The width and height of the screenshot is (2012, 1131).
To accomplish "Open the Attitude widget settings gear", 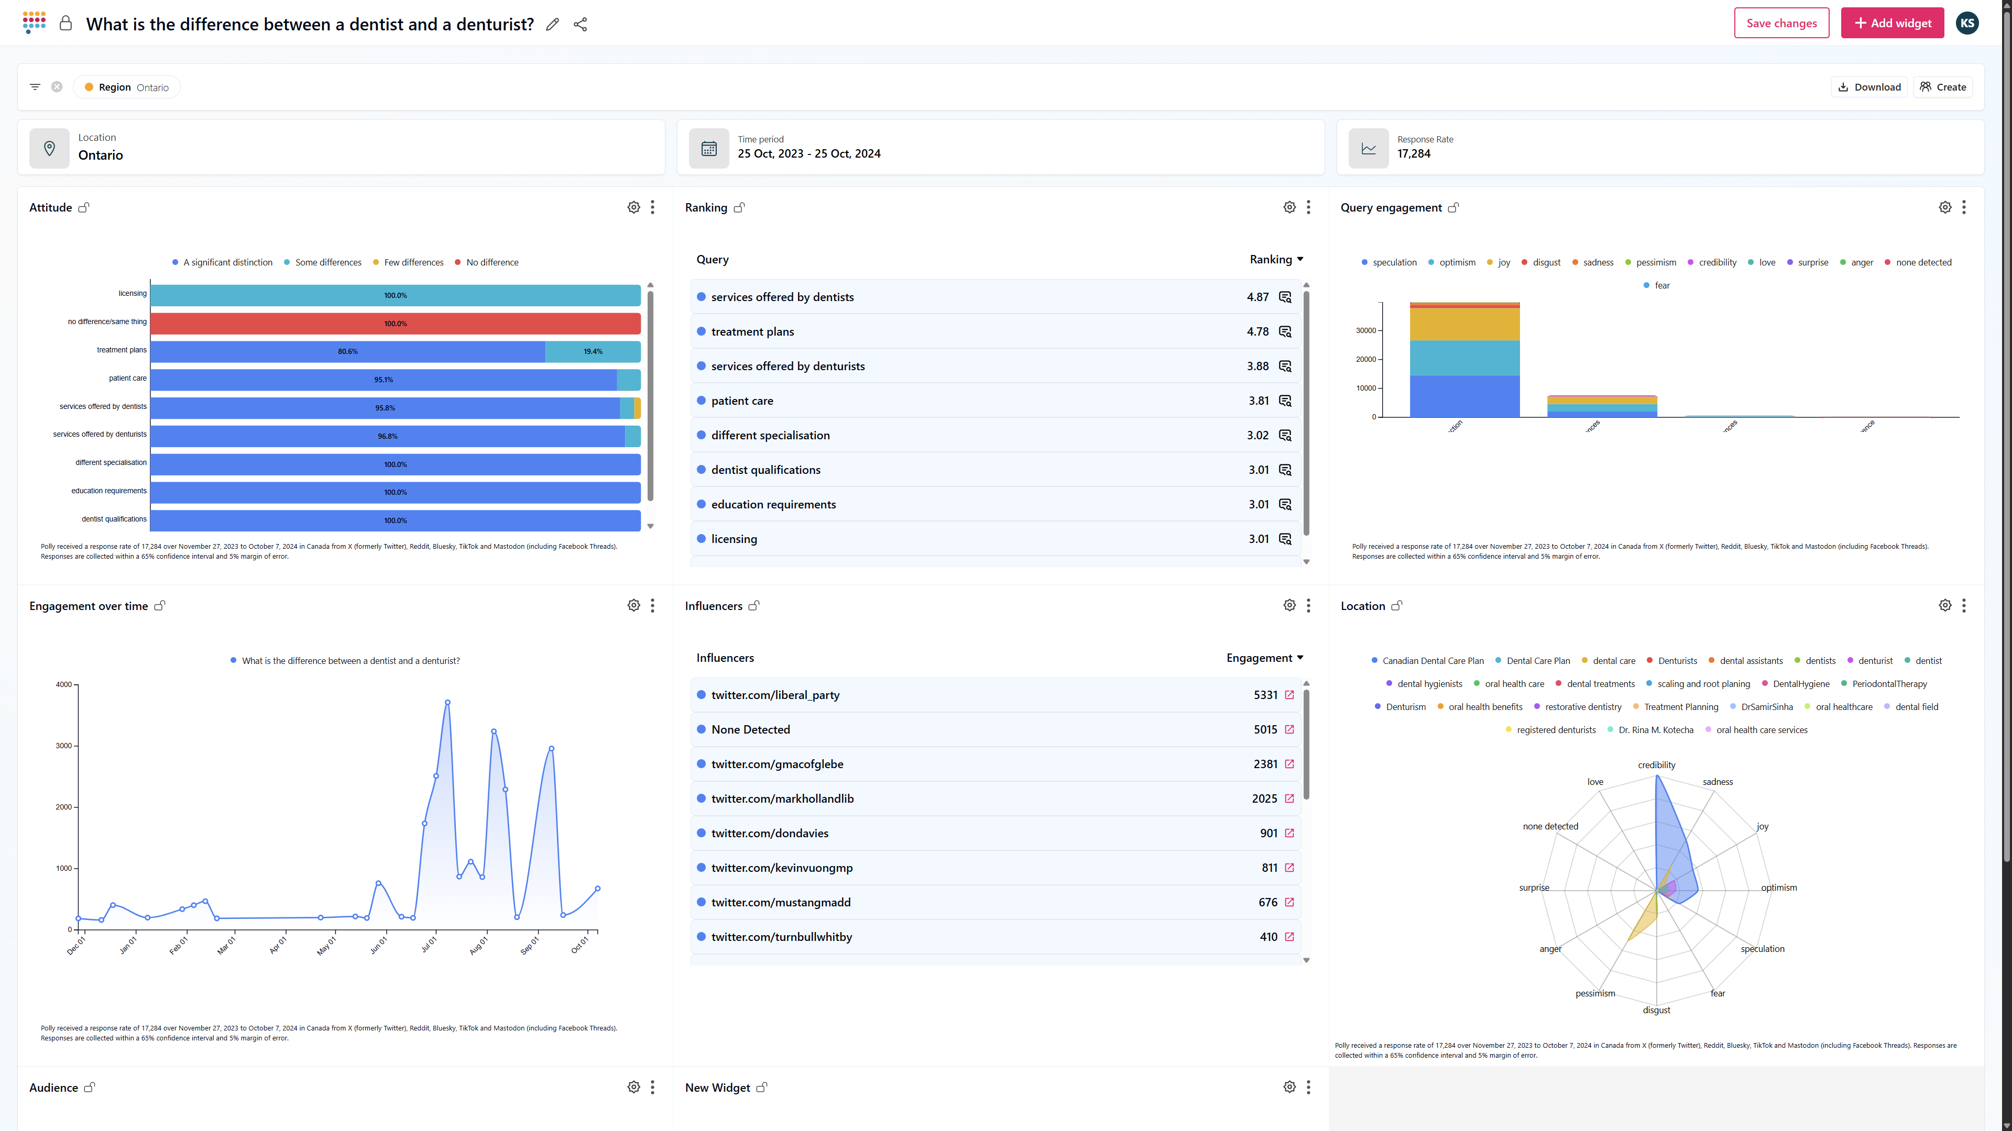I will click(x=633, y=208).
